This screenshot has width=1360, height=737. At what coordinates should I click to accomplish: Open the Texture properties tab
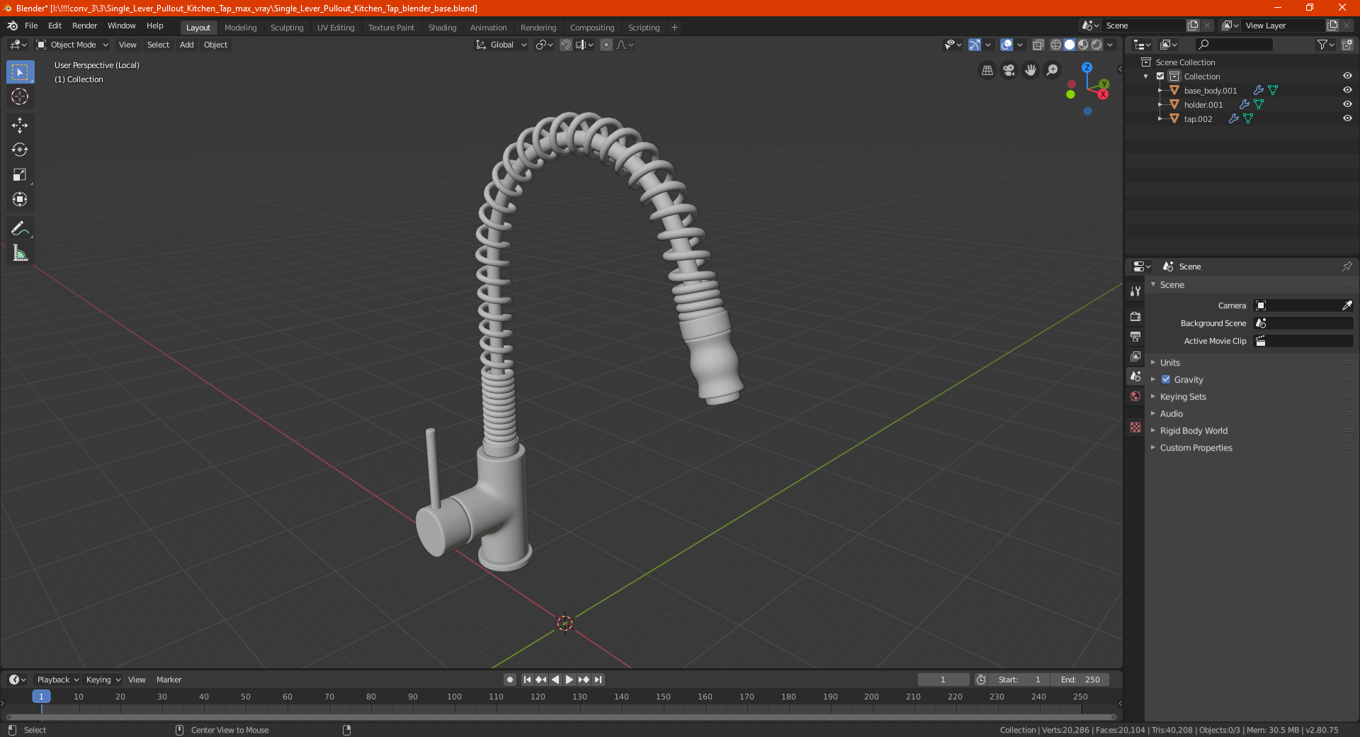[x=1135, y=427]
